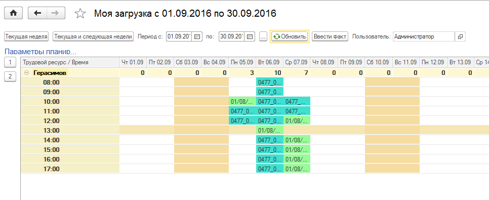Image resolution: width=489 pixels, height=200 pixels.
Task: Click Герасимов total 10 for Tuesday
Action: (269, 73)
